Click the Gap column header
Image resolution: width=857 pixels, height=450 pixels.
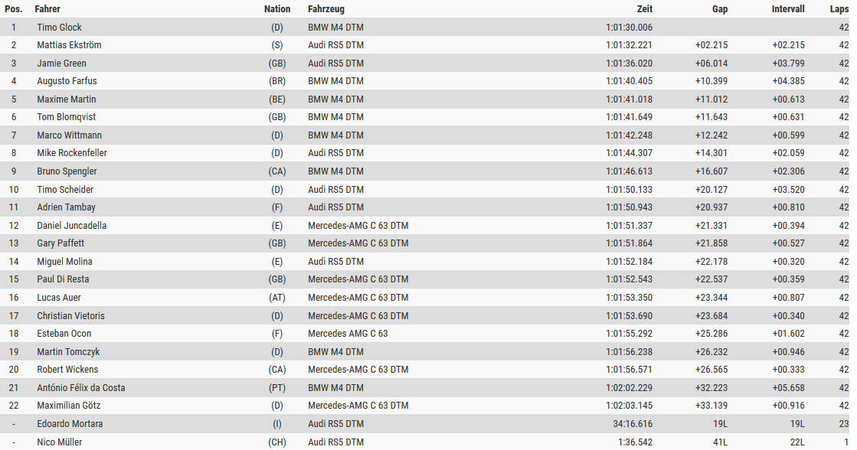(719, 9)
